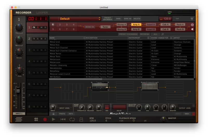This screenshot has width=208, height=137.
Task: Click the SAVE AS button
Action: (x=128, y=19)
